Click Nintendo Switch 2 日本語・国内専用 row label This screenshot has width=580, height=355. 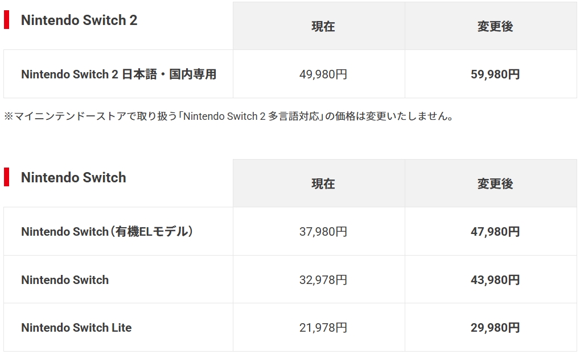pos(119,74)
